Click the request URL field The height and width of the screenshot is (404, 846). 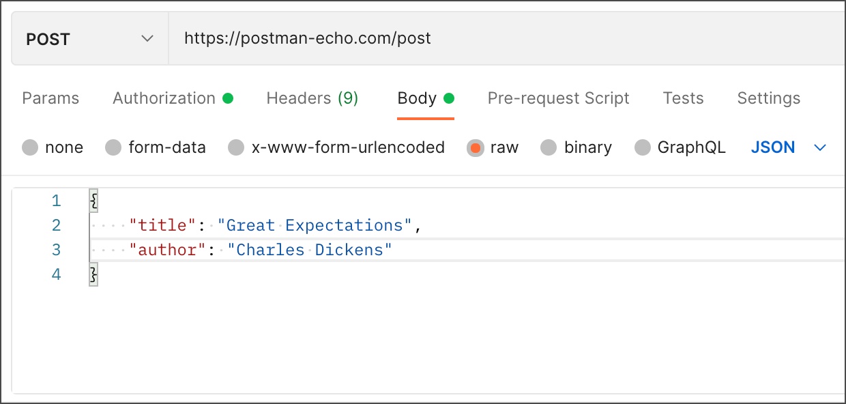[478, 38]
